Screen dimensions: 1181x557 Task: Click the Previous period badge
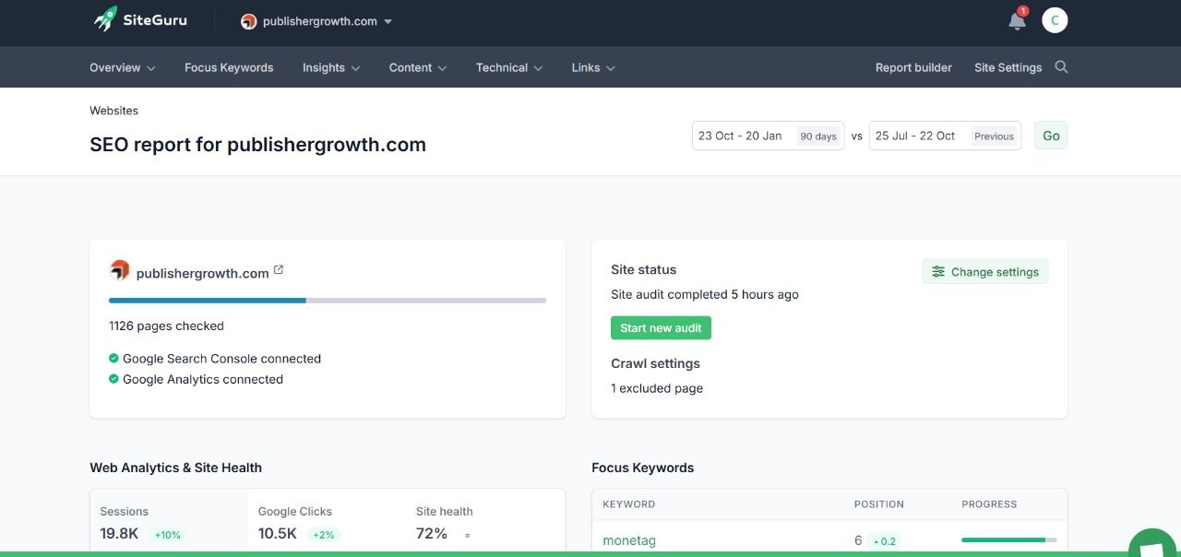(x=994, y=136)
